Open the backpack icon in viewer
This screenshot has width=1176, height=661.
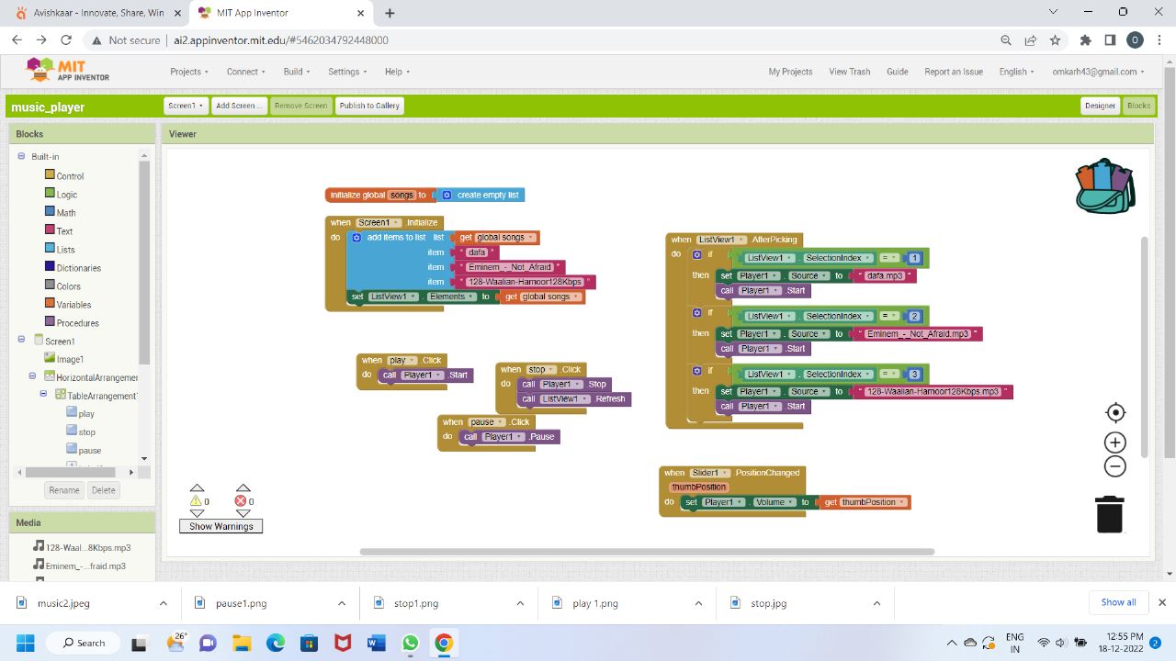(1105, 185)
